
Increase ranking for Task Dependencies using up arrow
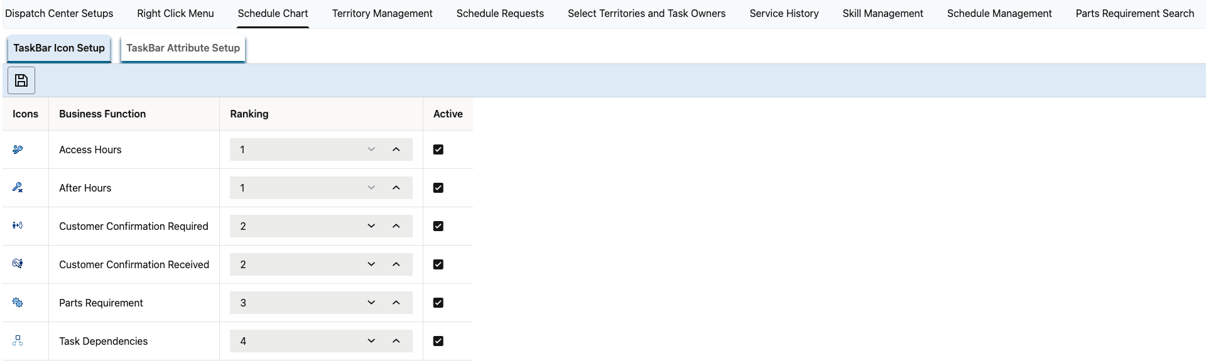tap(396, 341)
